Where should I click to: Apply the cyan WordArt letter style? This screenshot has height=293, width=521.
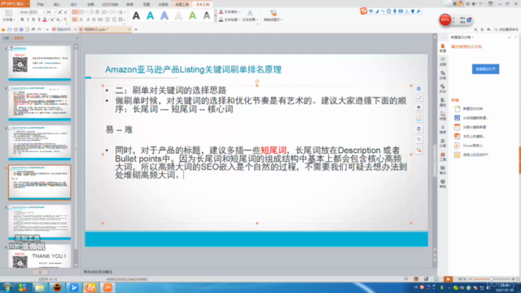point(150,15)
